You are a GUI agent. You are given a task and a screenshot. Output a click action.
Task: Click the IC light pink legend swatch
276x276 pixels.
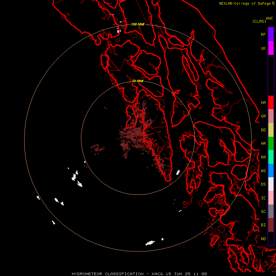271,198
